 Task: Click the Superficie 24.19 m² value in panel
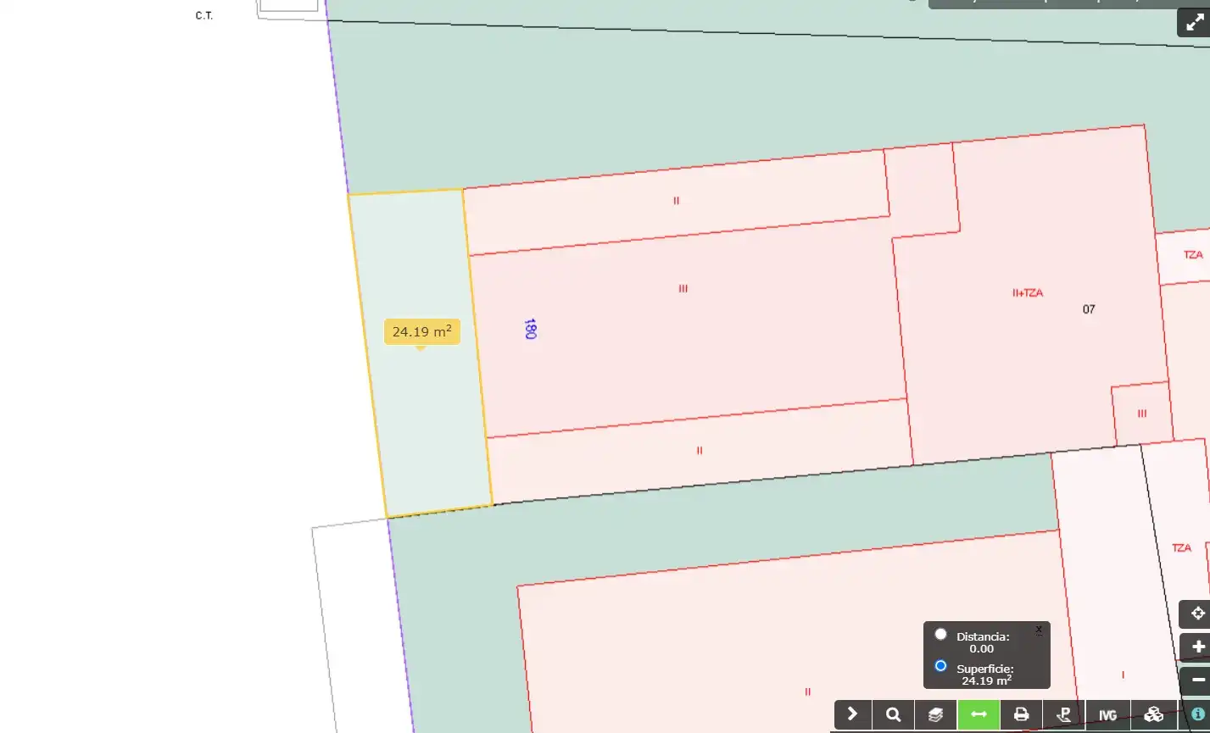[x=985, y=680]
